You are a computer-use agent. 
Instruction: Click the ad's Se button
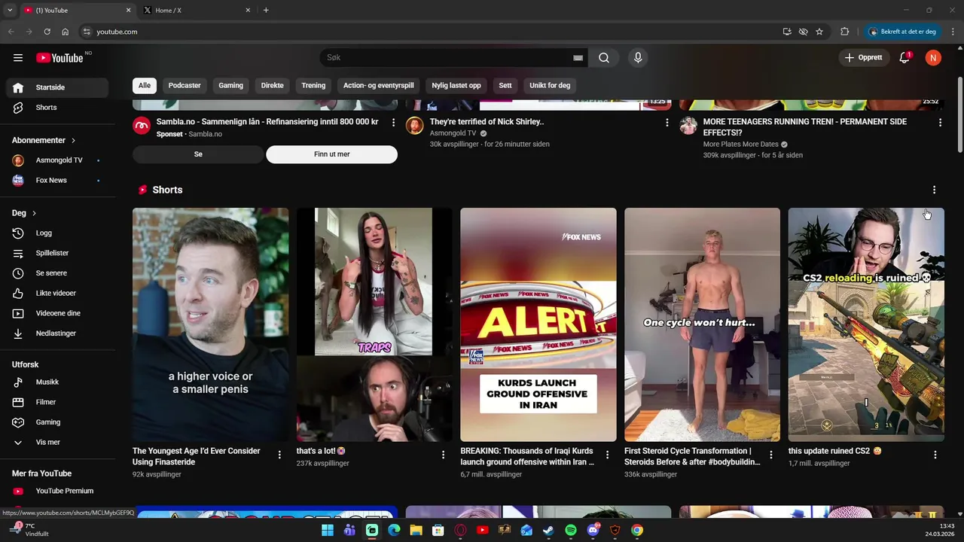pos(198,154)
